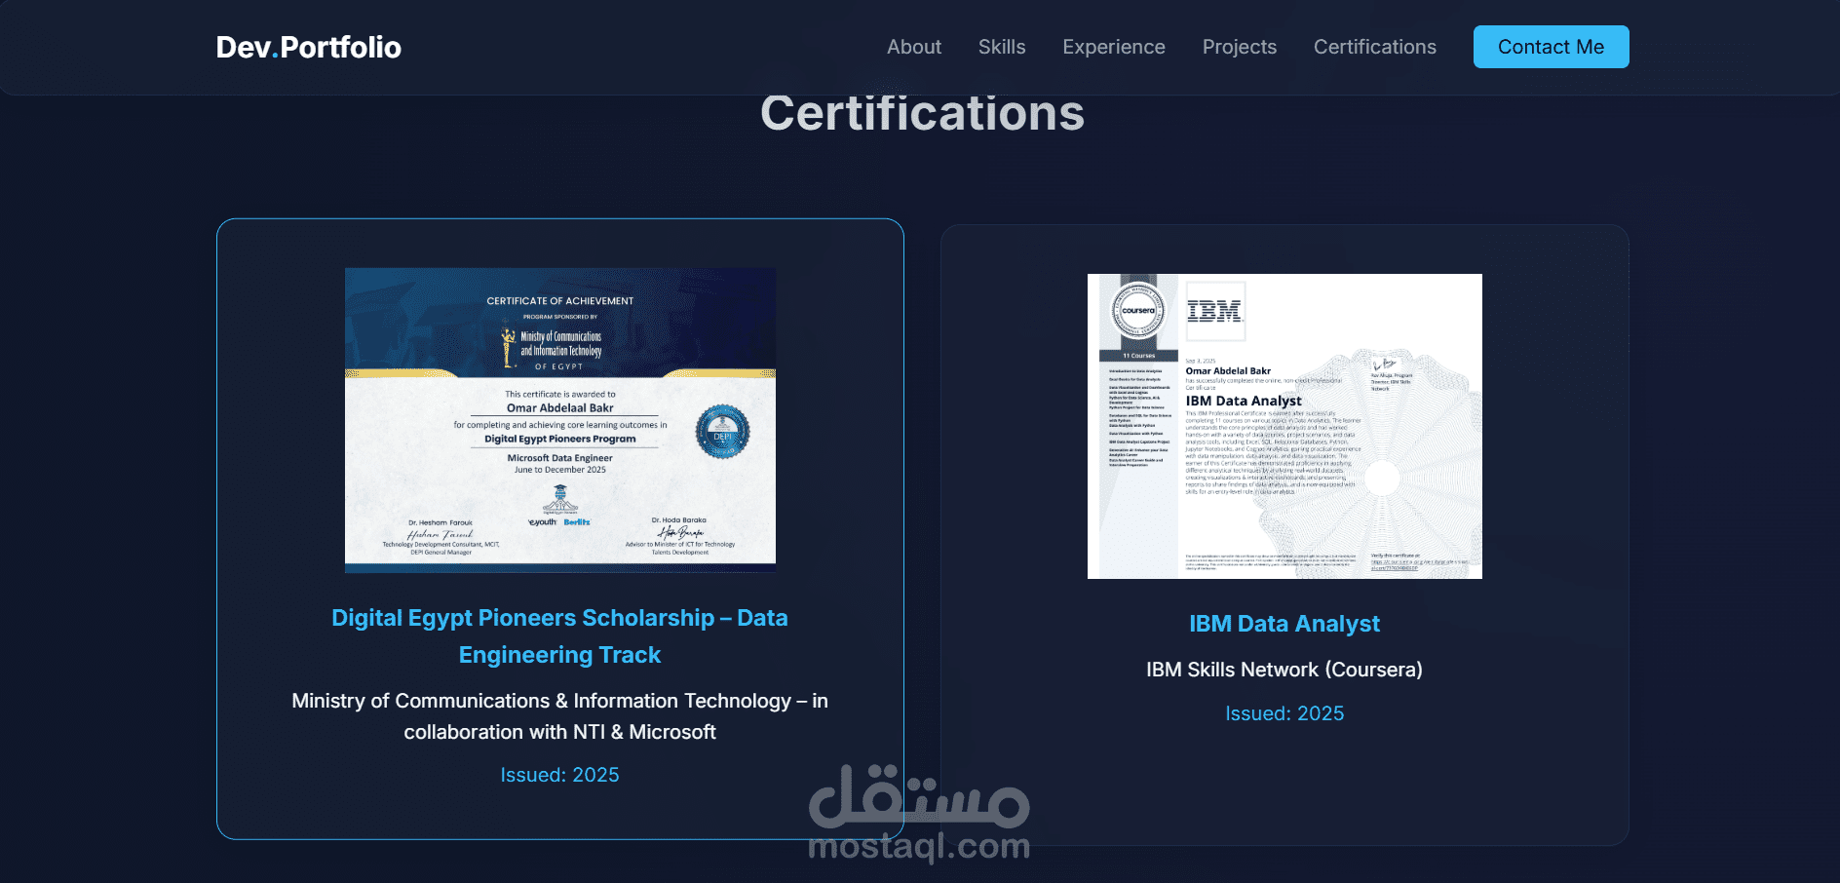Navigate to the Experience section
Viewport: 1840px width, 883px height.
point(1113,47)
